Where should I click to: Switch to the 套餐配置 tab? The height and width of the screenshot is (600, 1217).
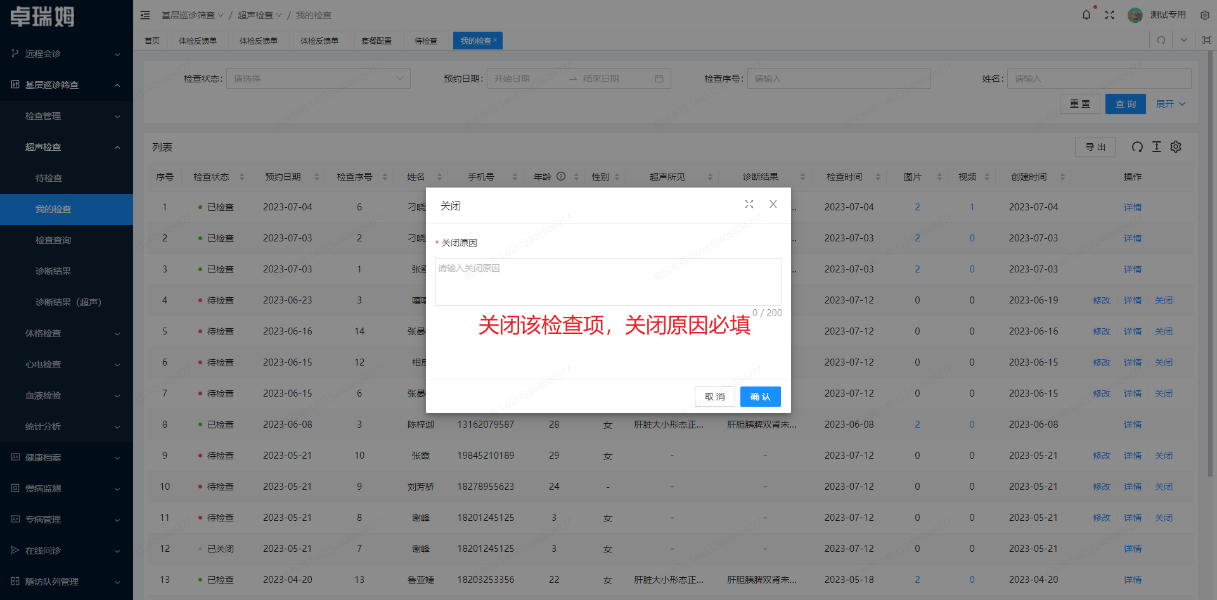tap(377, 41)
